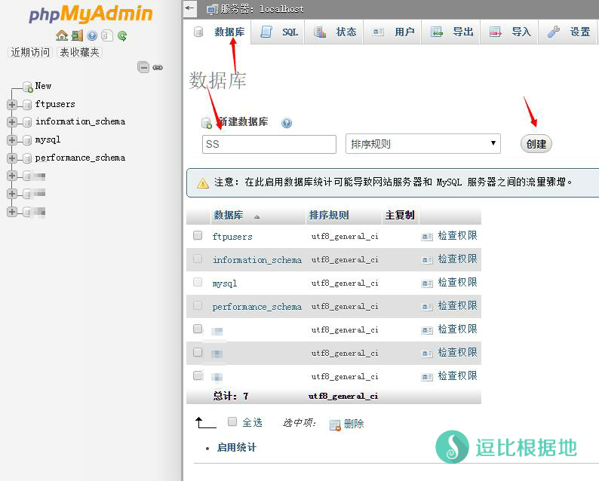Click the logout door icon
Screen dimensions: 599x481
(77, 35)
